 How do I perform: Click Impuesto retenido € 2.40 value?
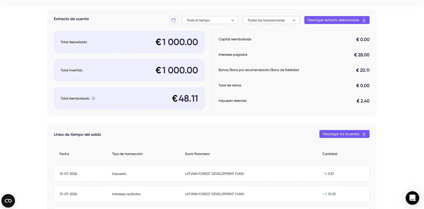(363, 101)
